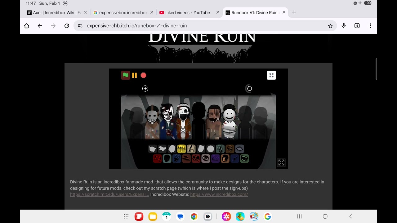Image resolution: width=397 pixels, height=223 pixels.
Task: Open the www.incredibox.com link
Action: tap(219, 195)
